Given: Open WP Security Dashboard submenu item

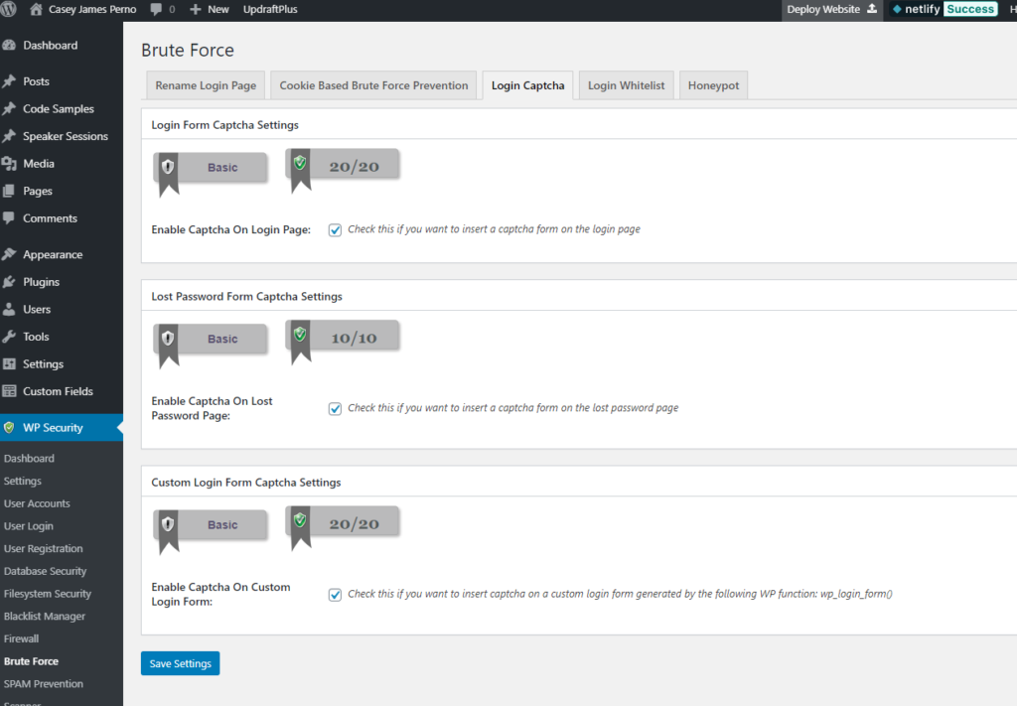Looking at the screenshot, I should (29, 459).
